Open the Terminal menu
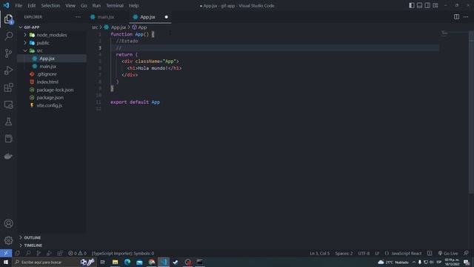The height and width of the screenshot is (267, 474). pos(115,5)
